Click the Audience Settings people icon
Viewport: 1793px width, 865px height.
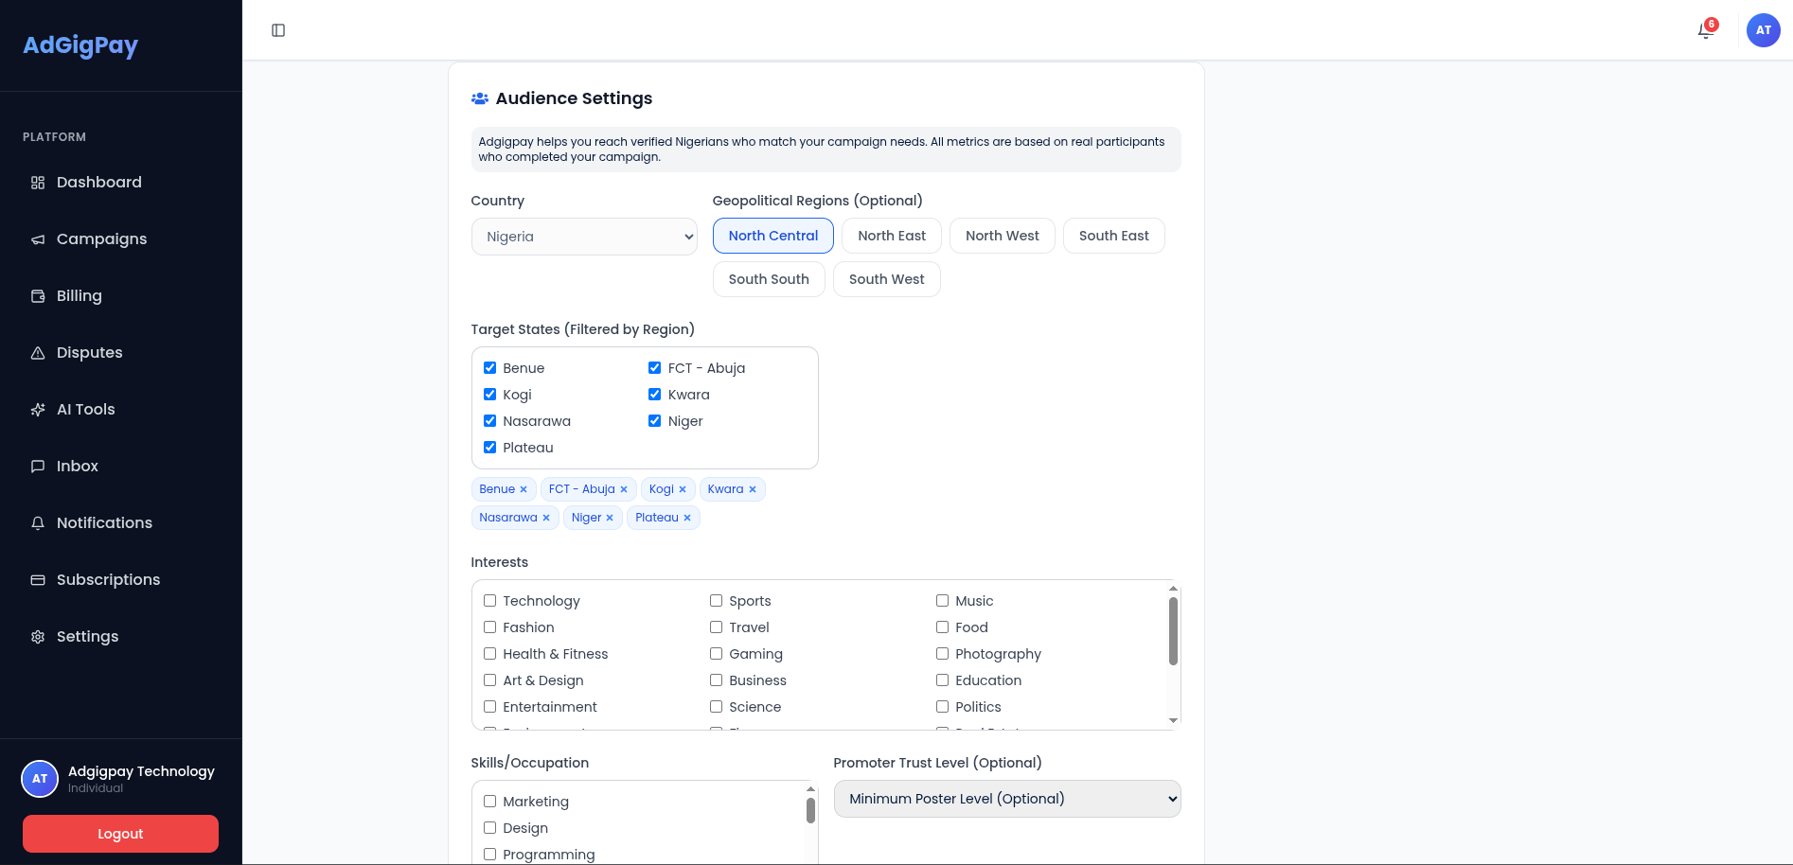[480, 98]
